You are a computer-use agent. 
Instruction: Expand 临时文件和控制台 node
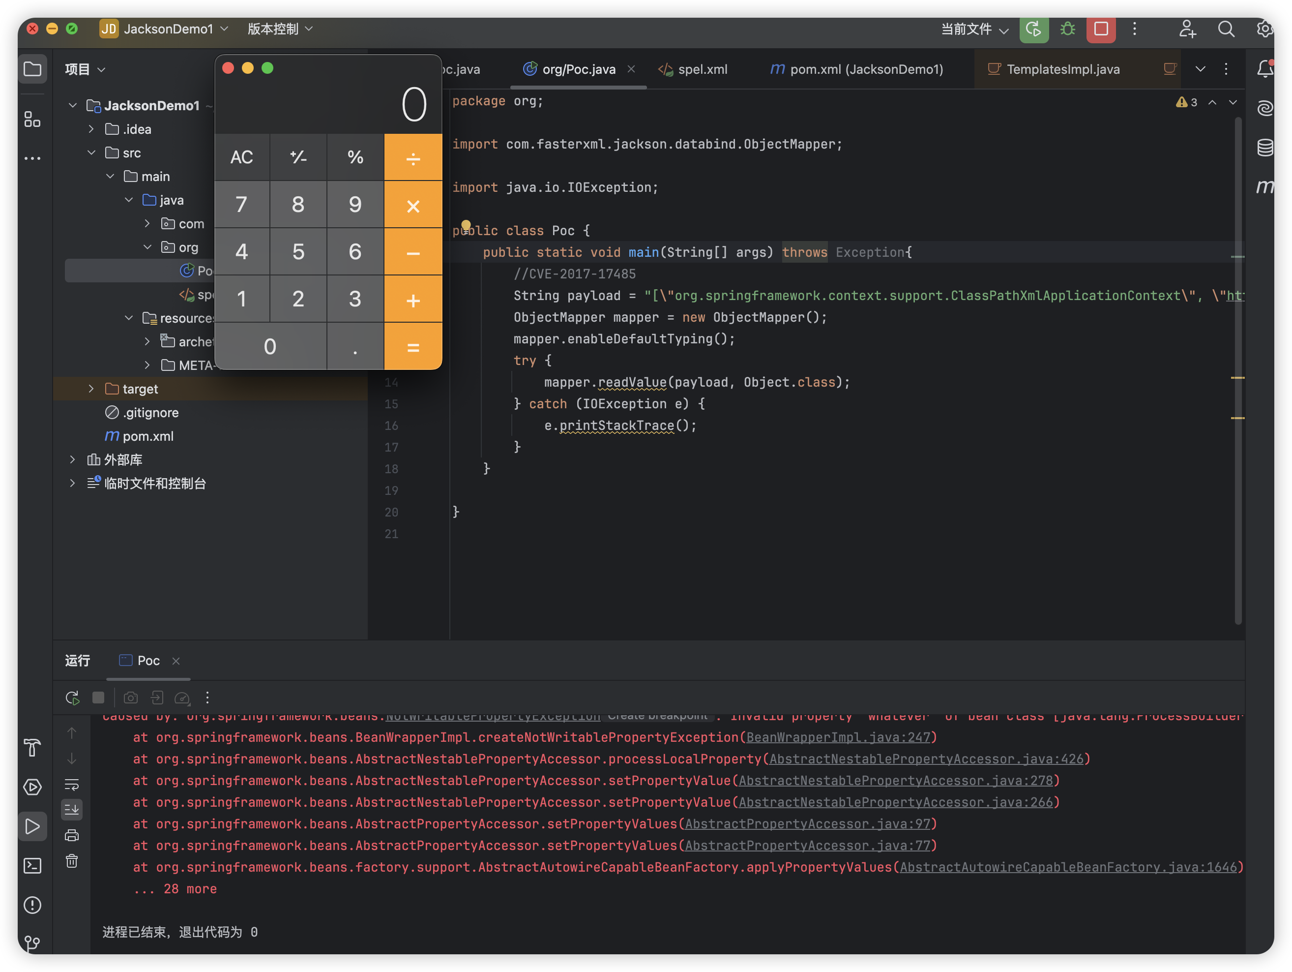click(72, 483)
